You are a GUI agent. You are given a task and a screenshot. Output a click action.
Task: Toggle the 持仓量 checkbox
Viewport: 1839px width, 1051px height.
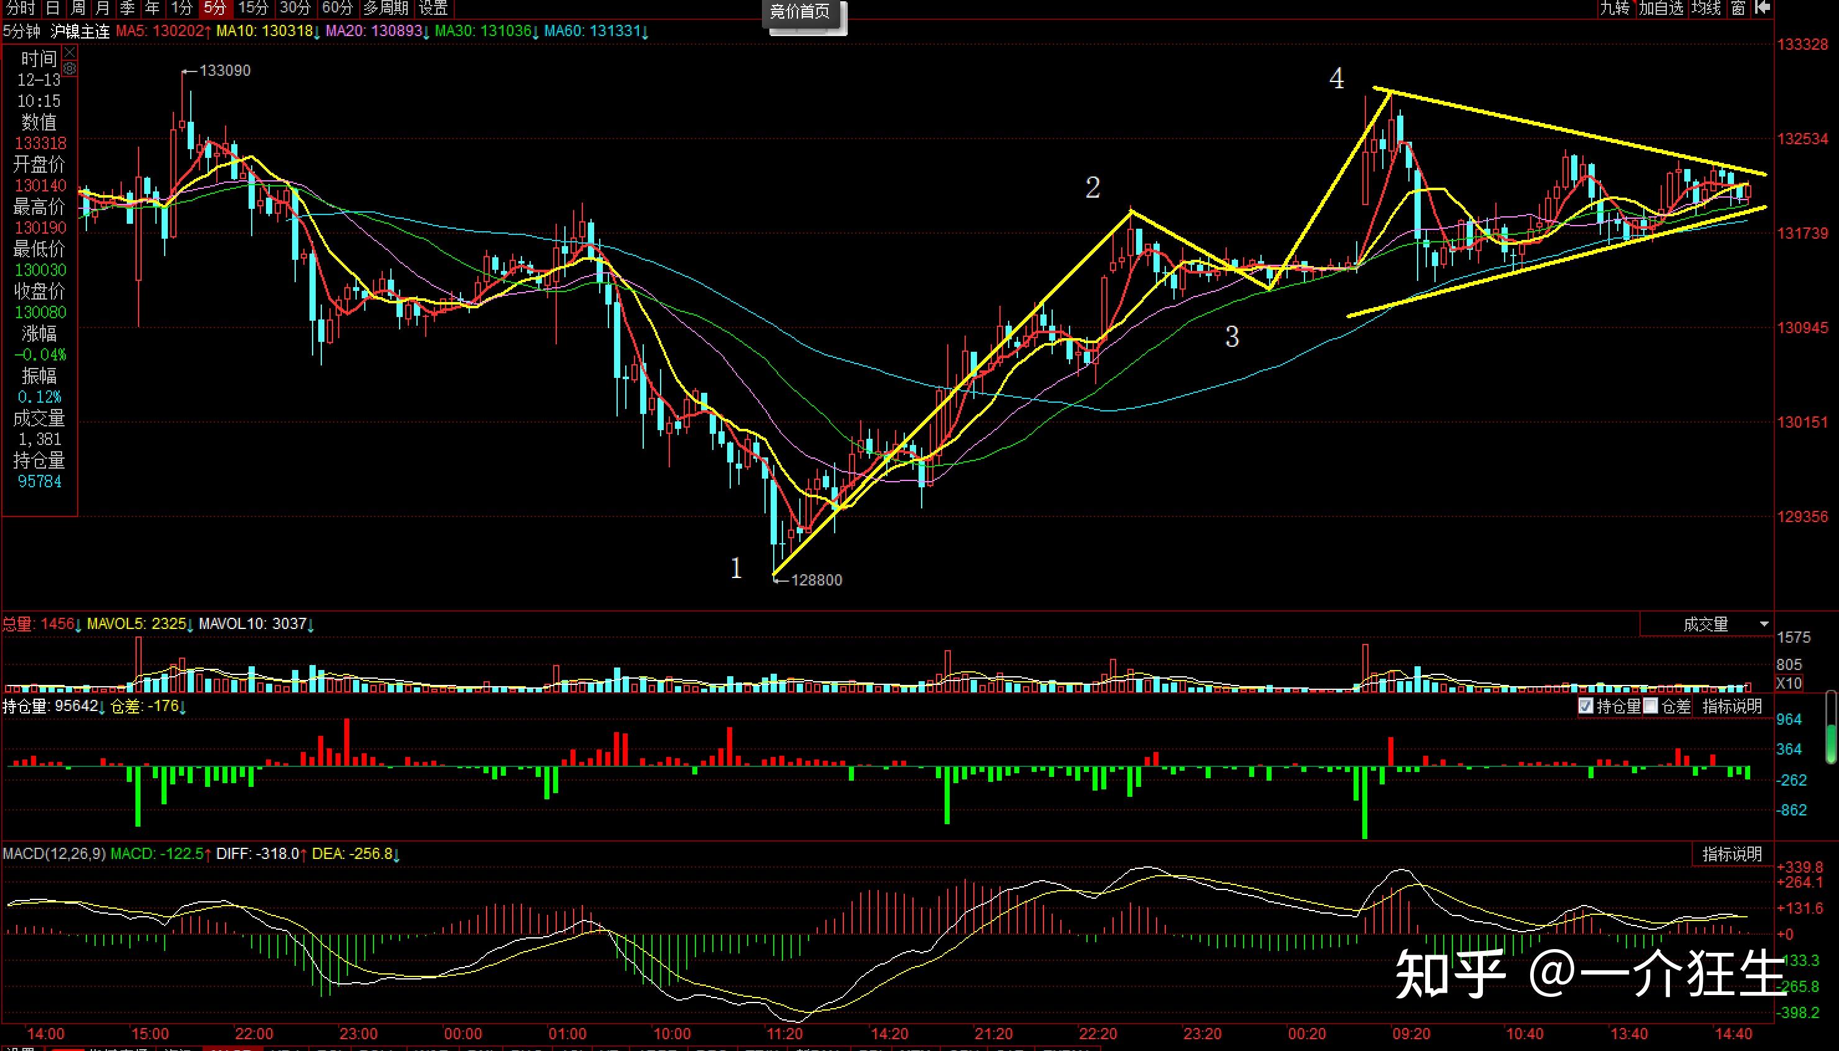[1585, 706]
